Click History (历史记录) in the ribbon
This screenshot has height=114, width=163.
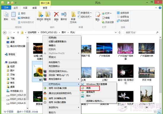108,22
